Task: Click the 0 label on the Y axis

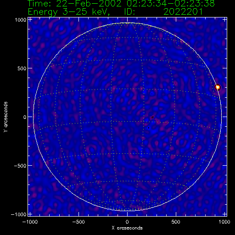Action: (25, 117)
